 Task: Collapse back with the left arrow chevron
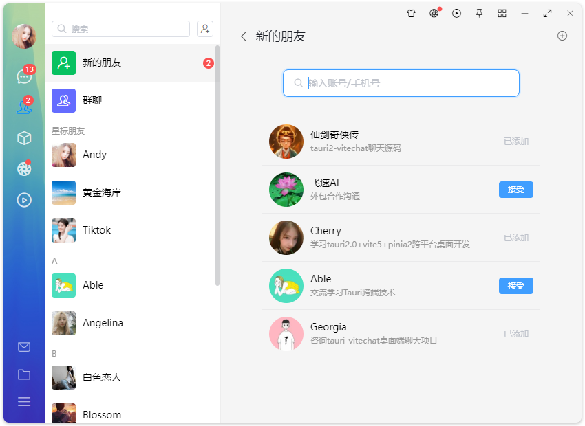[244, 36]
